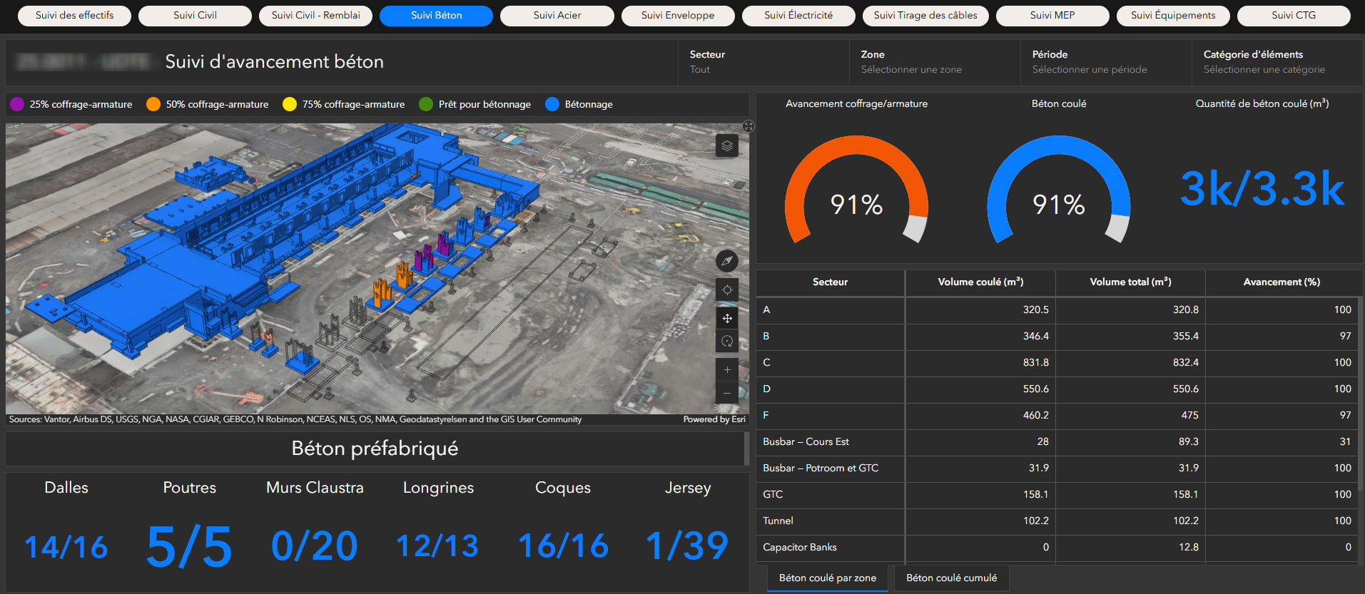Click the Dalles 14/16 indicator
Viewport: 1365px width, 594px height.
(66, 548)
